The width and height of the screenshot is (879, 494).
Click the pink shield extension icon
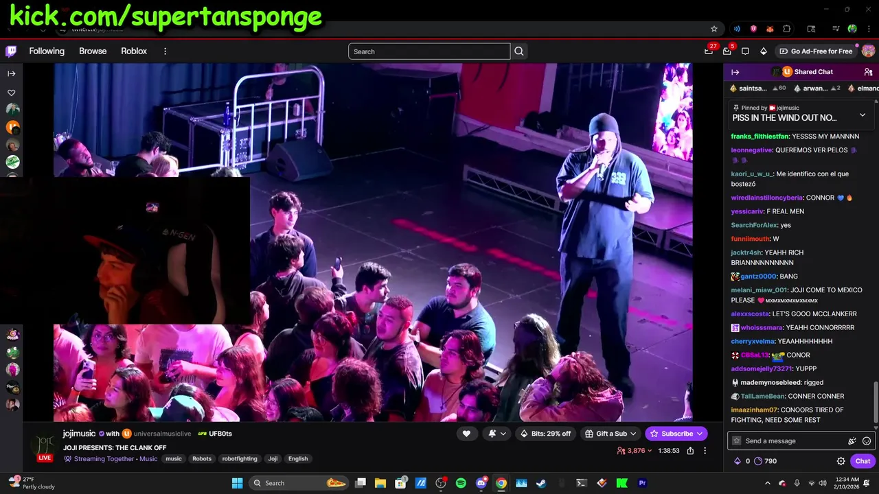[753, 29]
